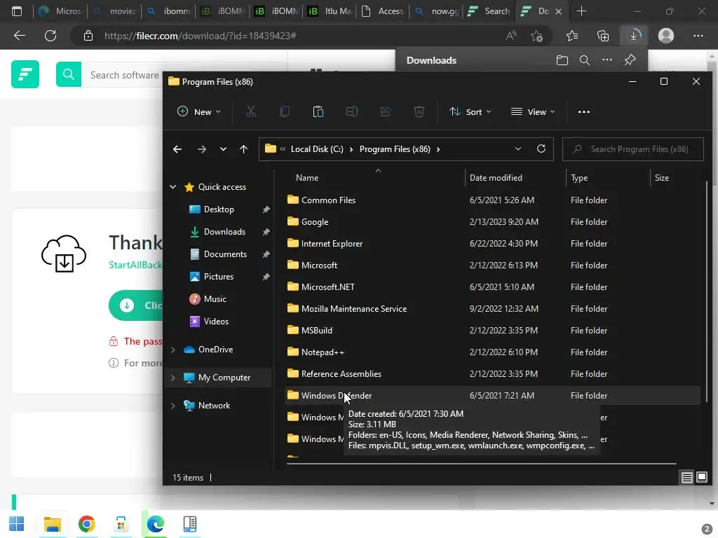The height and width of the screenshot is (538, 718).
Task: Click the Edge address bar URL
Action: 200,36
